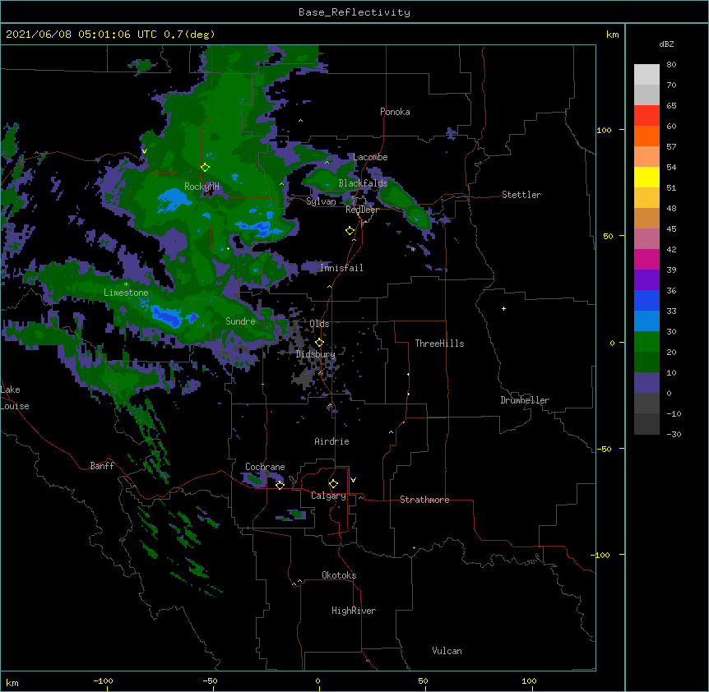Pick the bright yellow legend swatch
Viewport: 709px width, 692px height.
click(646, 177)
